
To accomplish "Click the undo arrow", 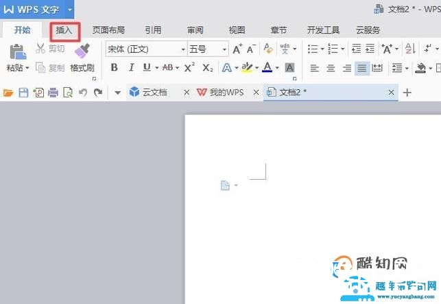I will pyautogui.click(x=83, y=93).
